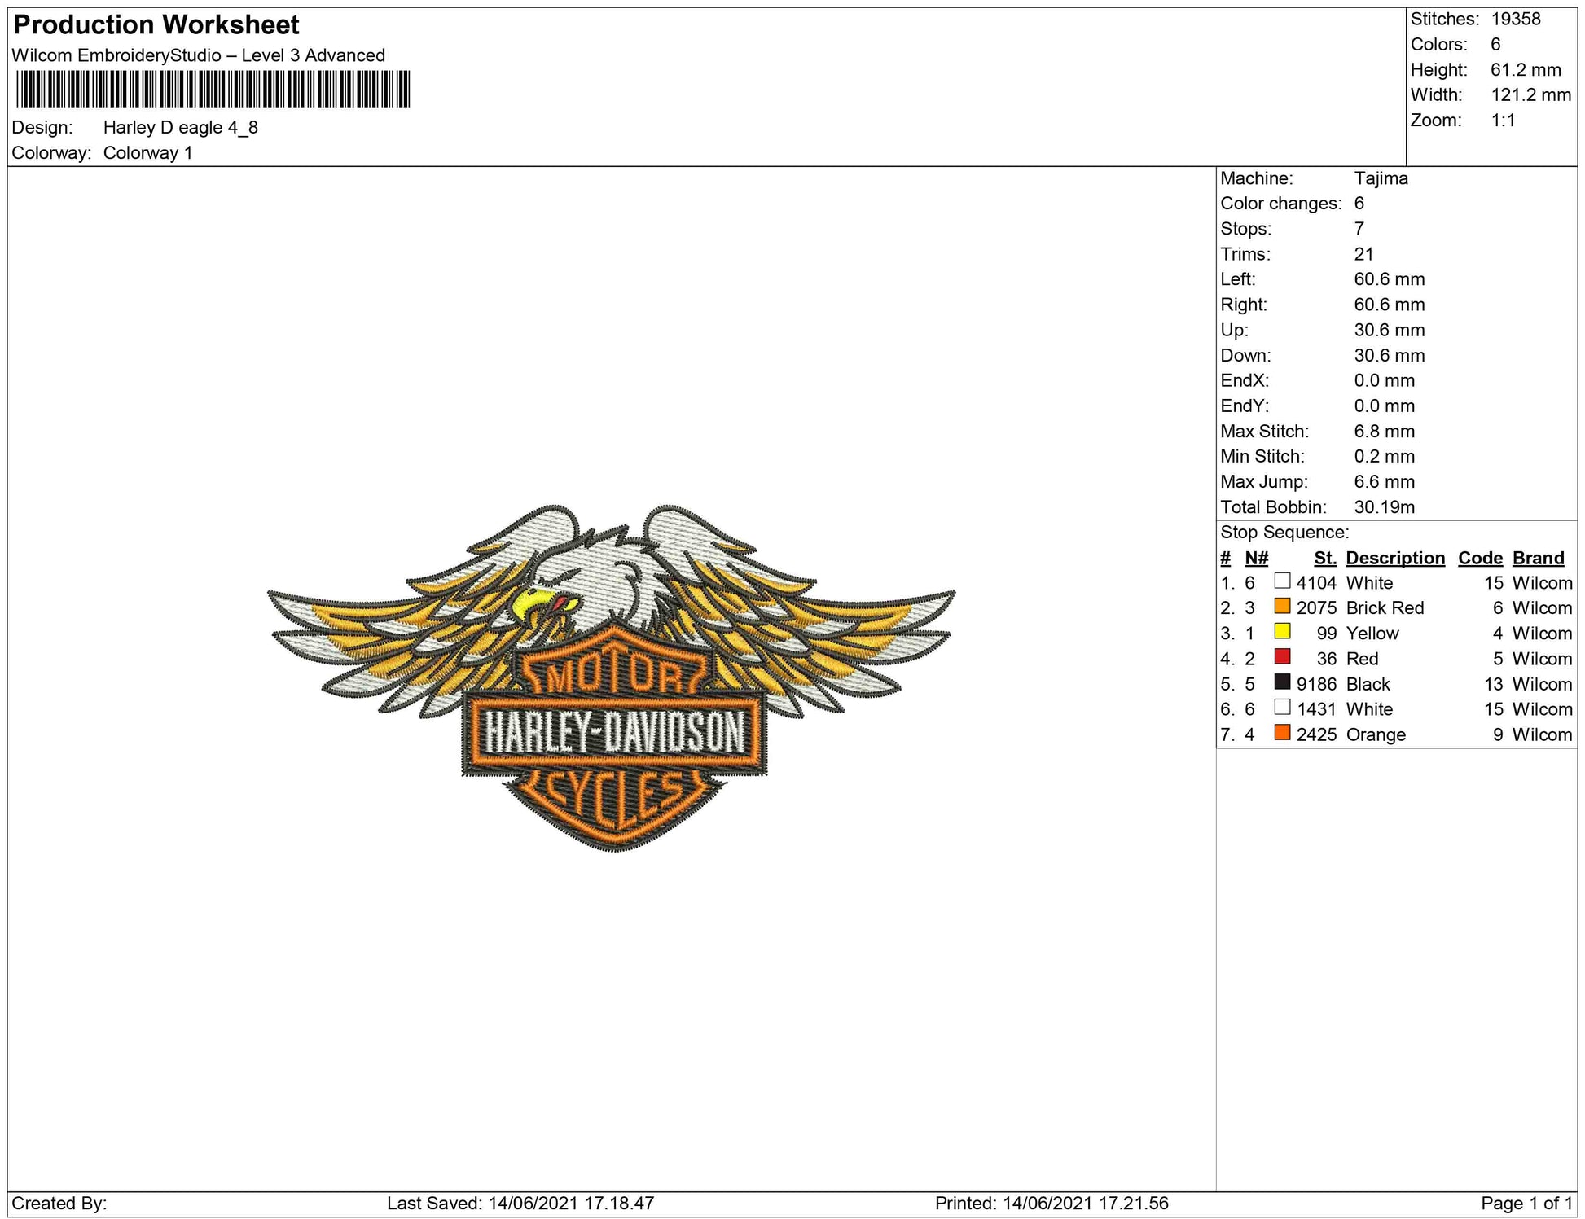
Task: Click the N# column header
Action: tap(1256, 558)
